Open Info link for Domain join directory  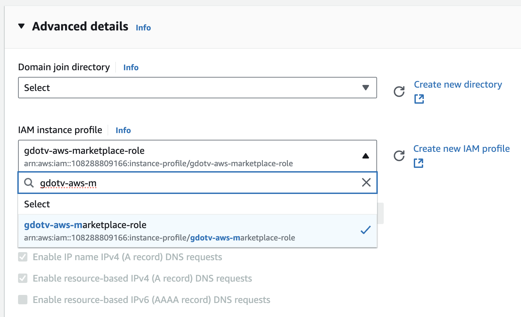click(131, 67)
